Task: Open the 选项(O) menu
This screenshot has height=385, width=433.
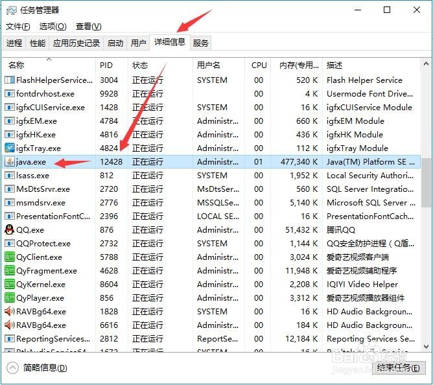Action: (x=53, y=27)
